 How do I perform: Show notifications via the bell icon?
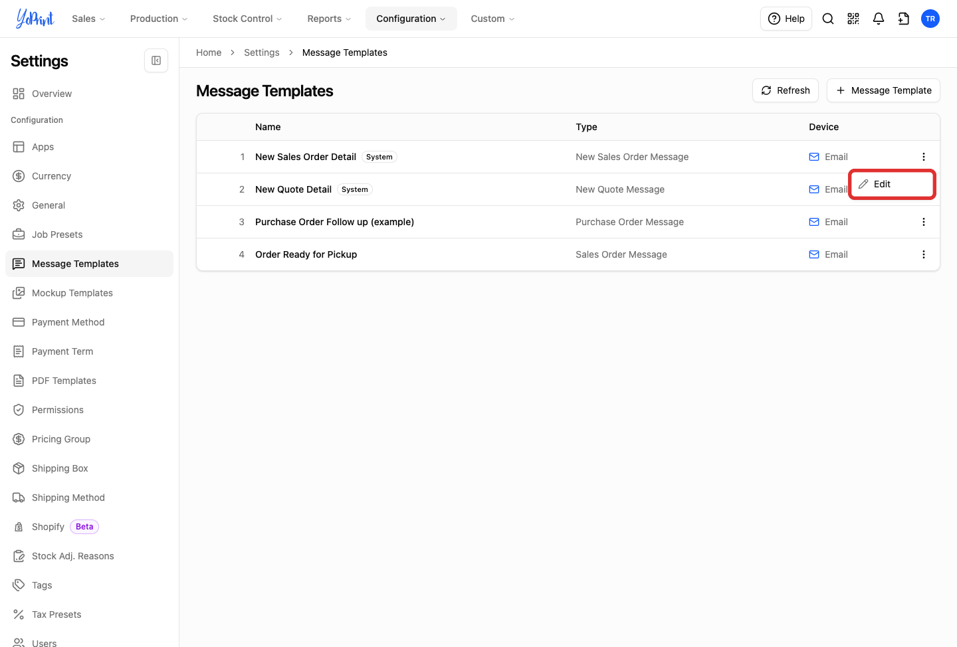coord(879,19)
